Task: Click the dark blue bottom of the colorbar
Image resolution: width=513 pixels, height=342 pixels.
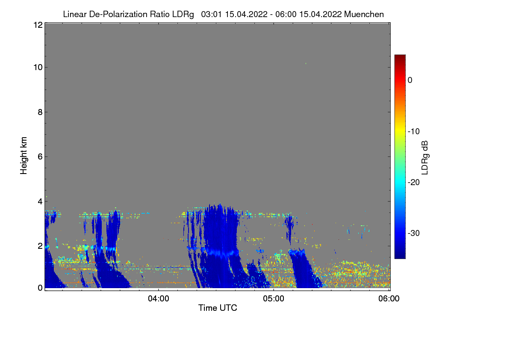Action: 400,255
